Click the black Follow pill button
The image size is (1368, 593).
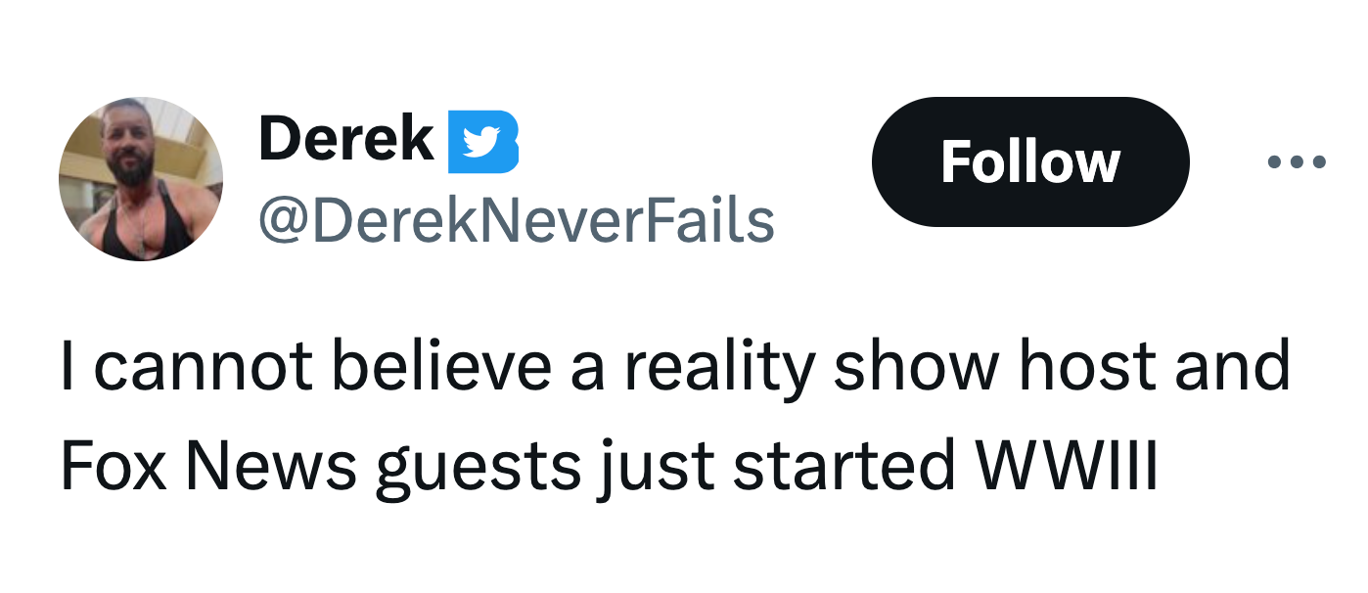(1030, 162)
